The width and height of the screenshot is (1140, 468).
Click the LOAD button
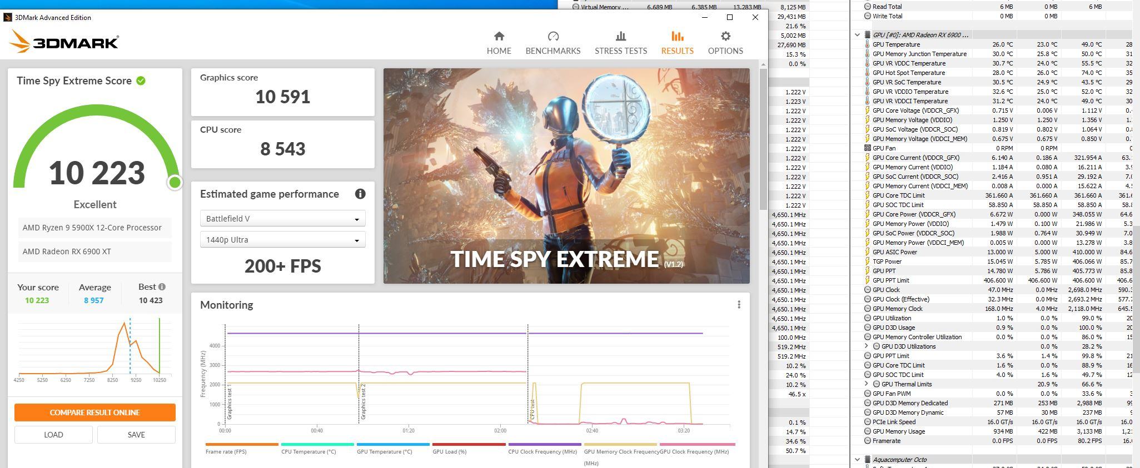(53, 435)
